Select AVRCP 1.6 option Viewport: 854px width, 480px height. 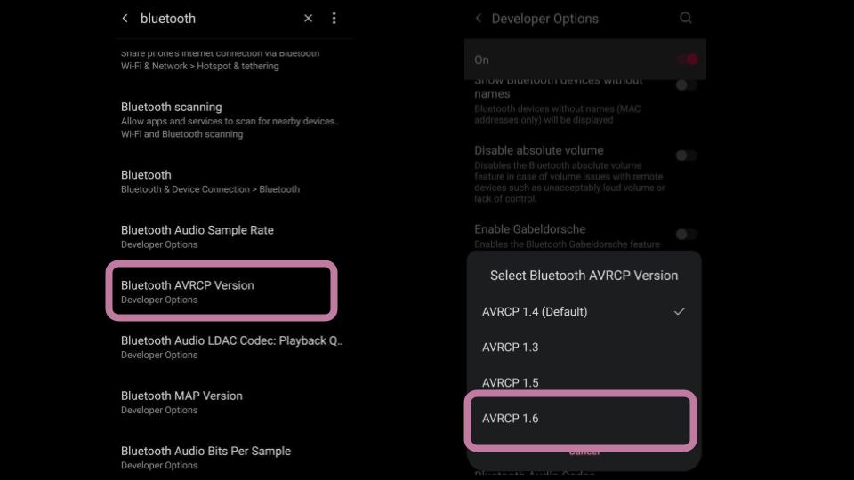coord(581,419)
